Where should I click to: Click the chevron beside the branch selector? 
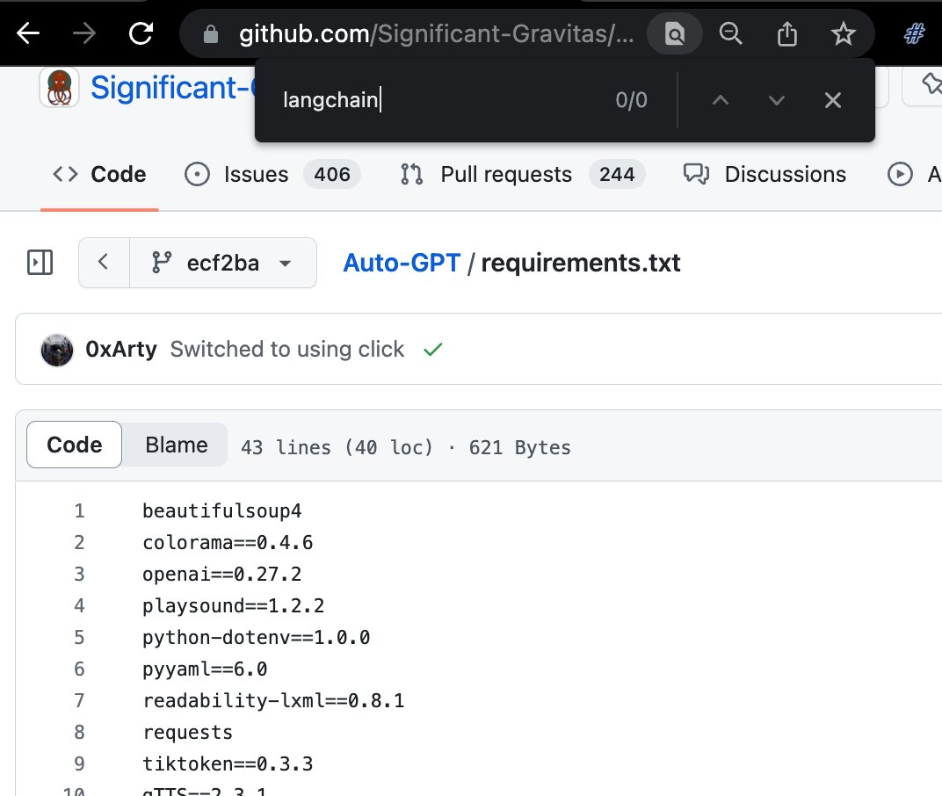point(104,263)
